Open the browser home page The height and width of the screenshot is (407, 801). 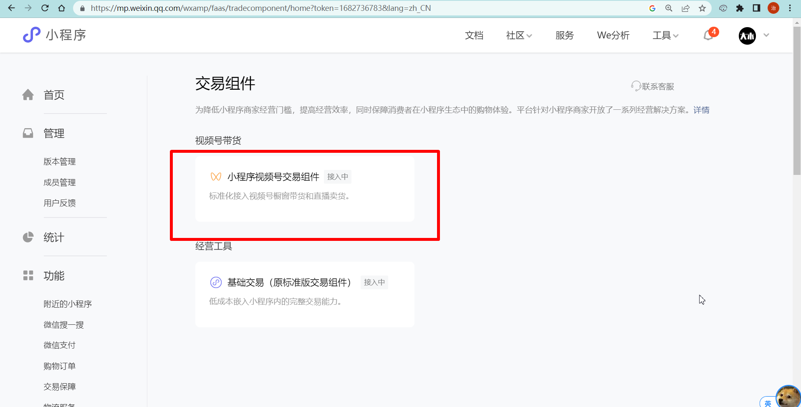[x=62, y=8]
